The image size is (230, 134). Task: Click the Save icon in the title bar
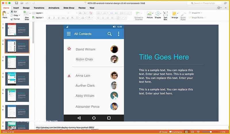tap(17, 3)
